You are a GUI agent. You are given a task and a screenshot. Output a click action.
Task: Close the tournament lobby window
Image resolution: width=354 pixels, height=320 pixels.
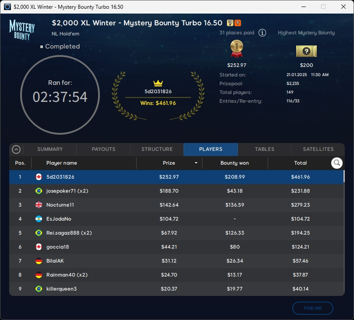pyautogui.click(x=343, y=7)
